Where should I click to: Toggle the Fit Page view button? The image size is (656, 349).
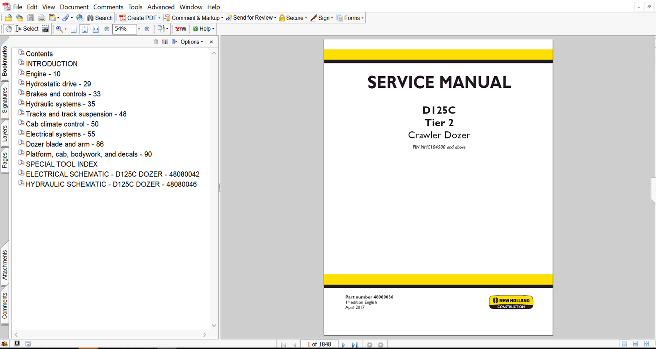[x=84, y=29]
